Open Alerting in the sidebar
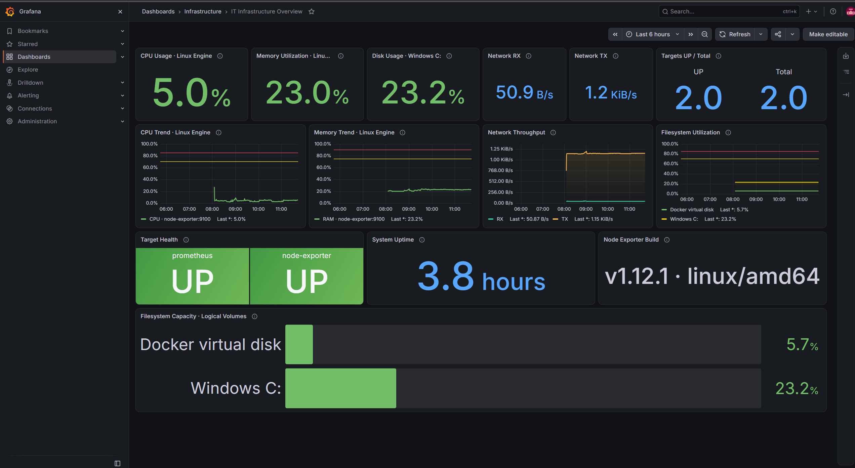 coord(28,95)
